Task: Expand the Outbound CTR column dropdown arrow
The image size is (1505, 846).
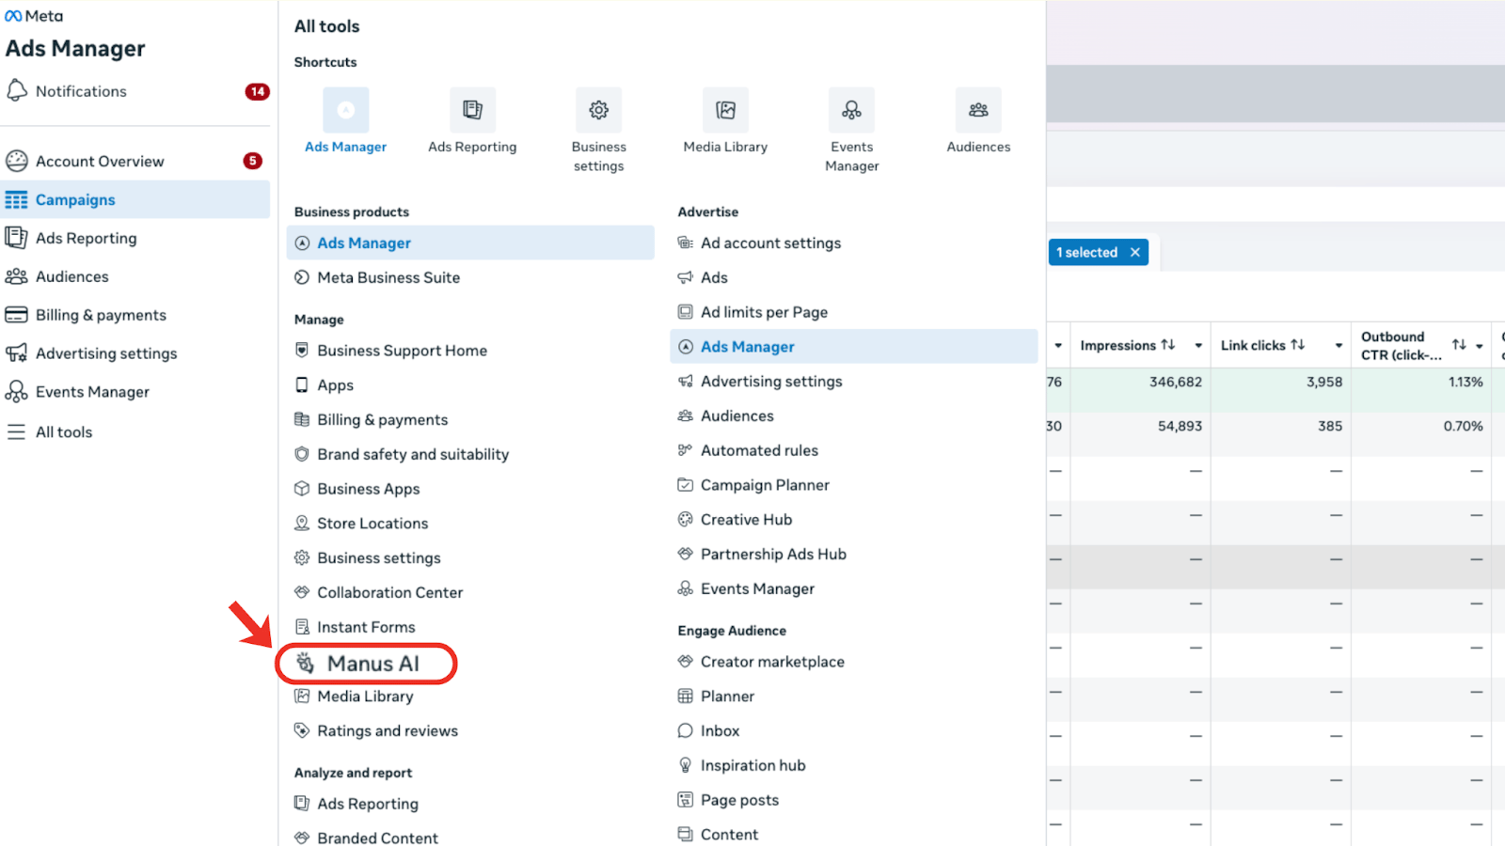Action: (1480, 346)
